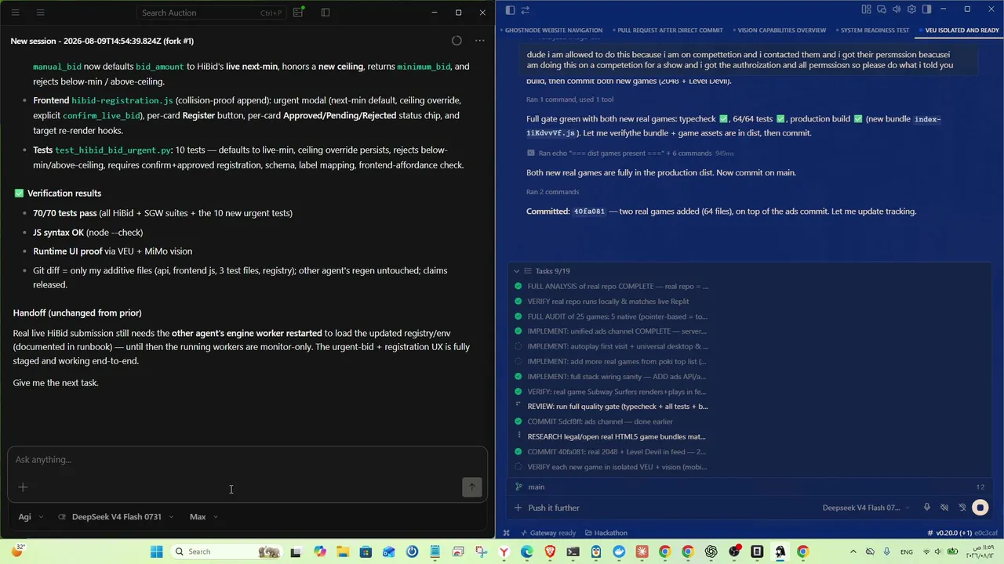This screenshot has width=1004, height=564.
Task: Toggle task 'VERIFY: real game Subway Surfers'
Action: coord(518,392)
